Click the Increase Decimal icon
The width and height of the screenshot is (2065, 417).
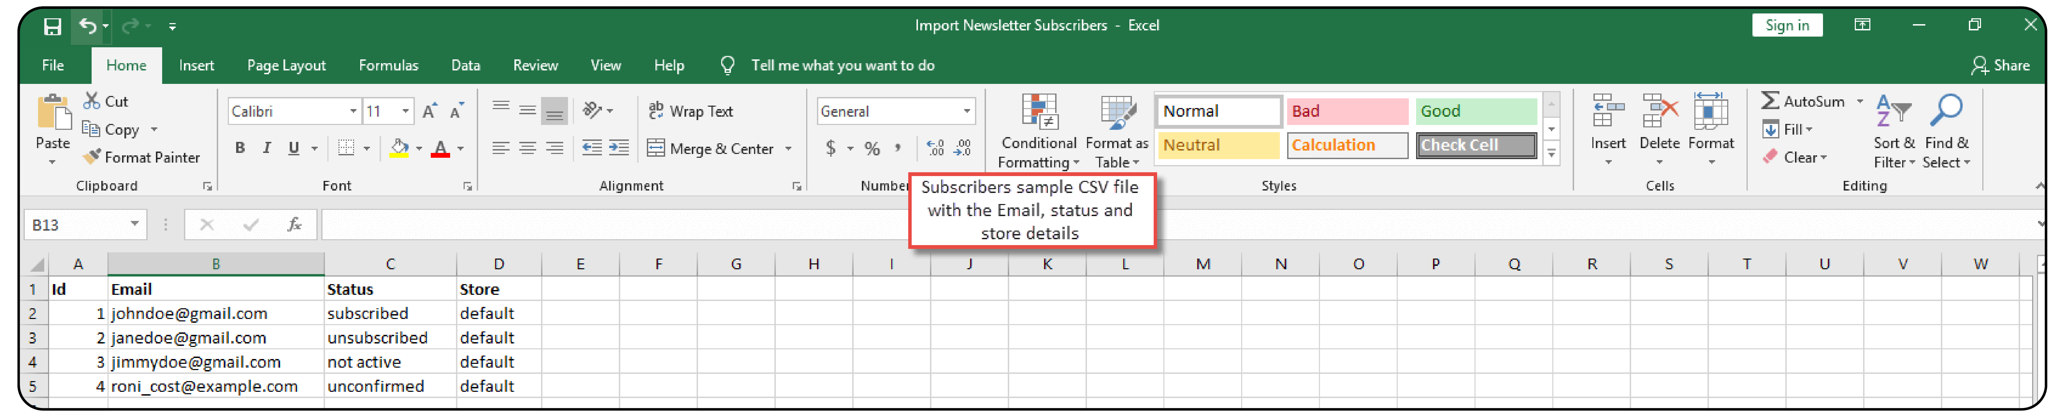[935, 148]
